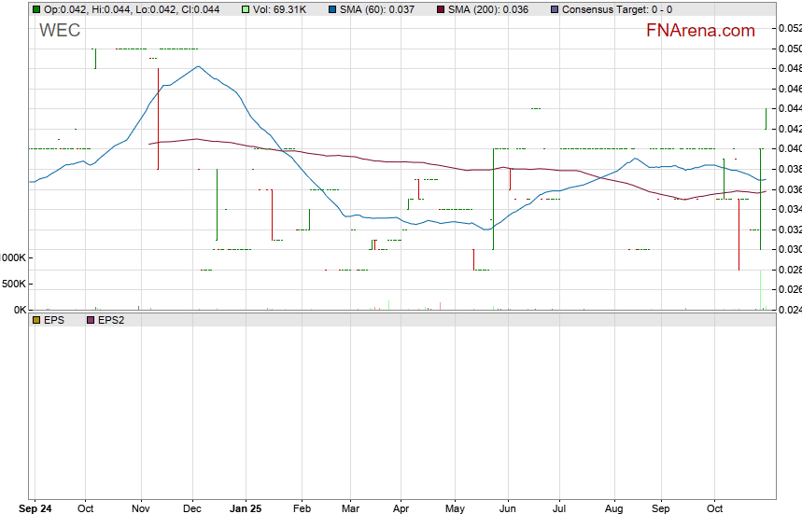Click the maroon SMA (200) legend swatch
The height and width of the screenshot is (528, 802).
click(x=441, y=9)
